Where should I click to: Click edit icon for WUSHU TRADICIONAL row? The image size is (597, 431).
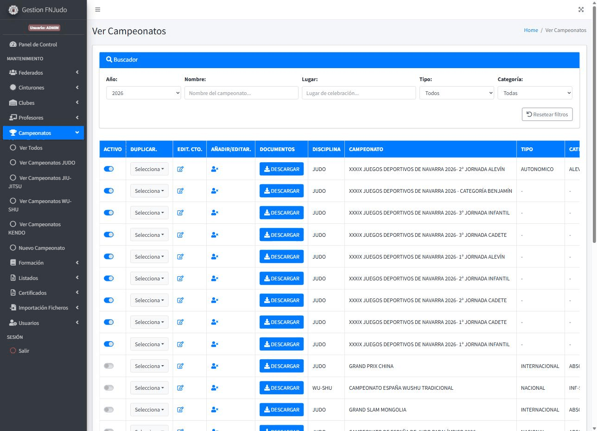pos(180,388)
